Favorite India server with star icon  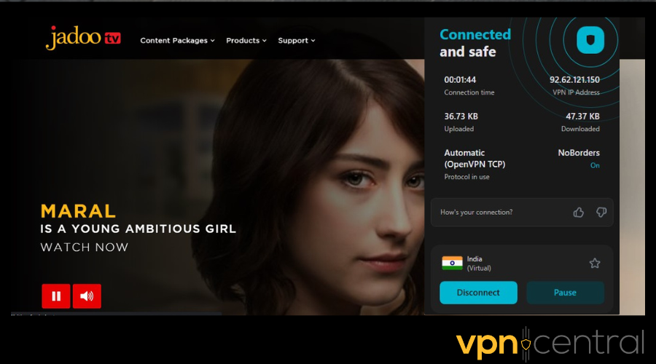[x=595, y=264]
